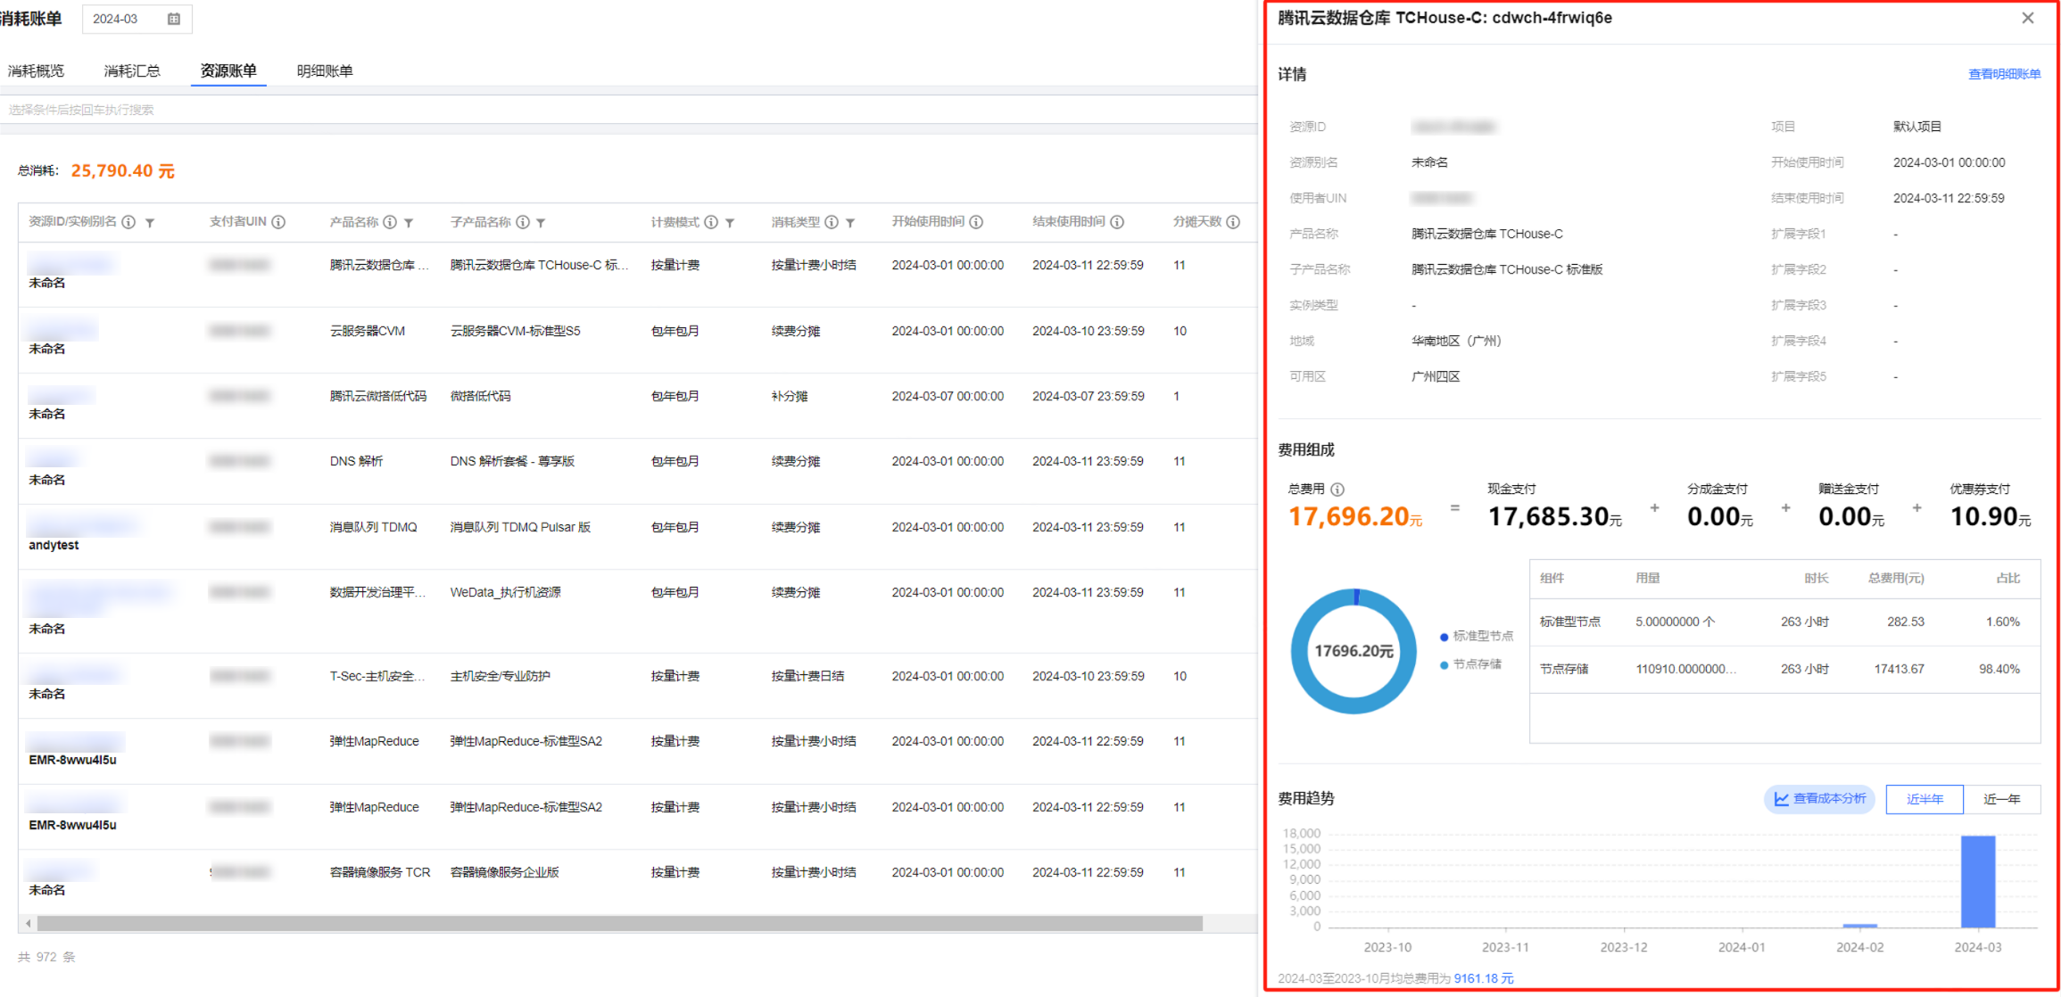Viewport: 2061px width, 997px height.
Task: Click info icon beside 开始使用时间 header
Action: pos(976,222)
